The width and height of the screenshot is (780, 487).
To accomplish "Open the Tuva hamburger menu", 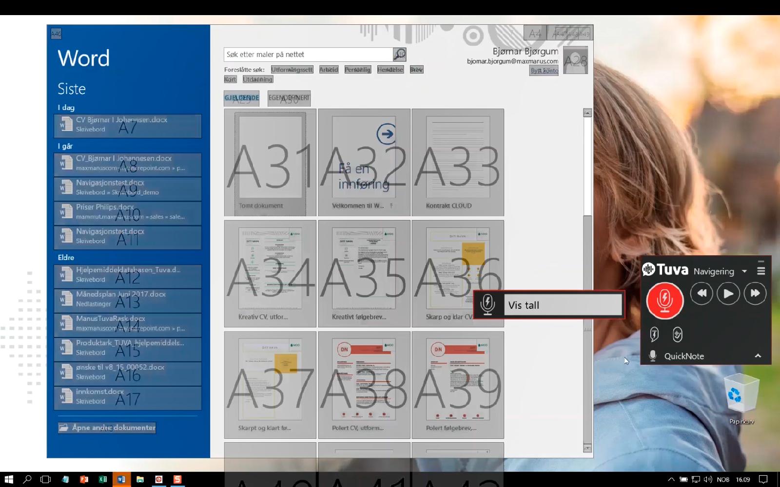I will pos(761,271).
